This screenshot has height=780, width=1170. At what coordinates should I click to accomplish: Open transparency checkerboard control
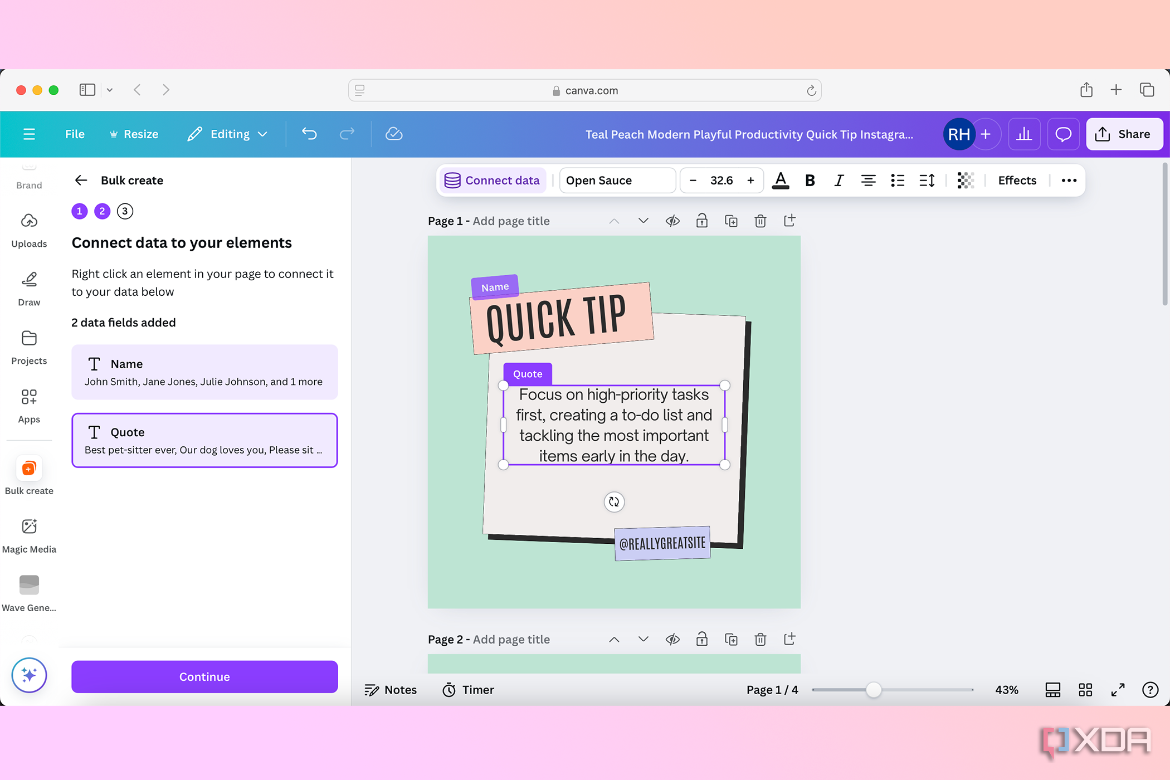point(966,181)
